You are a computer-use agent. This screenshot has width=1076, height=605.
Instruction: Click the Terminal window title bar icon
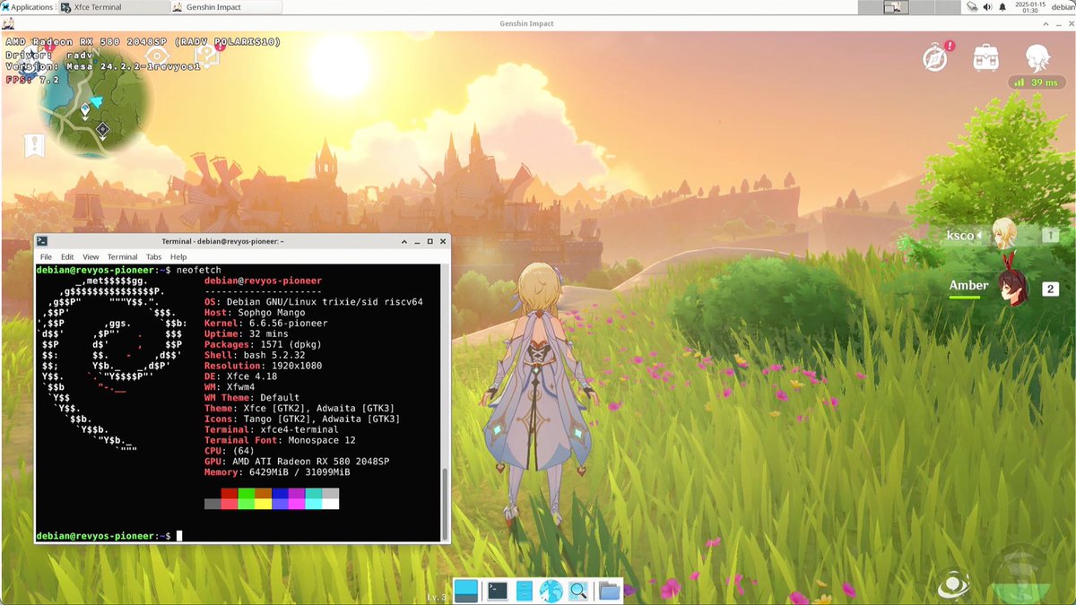pyautogui.click(x=42, y=241)
